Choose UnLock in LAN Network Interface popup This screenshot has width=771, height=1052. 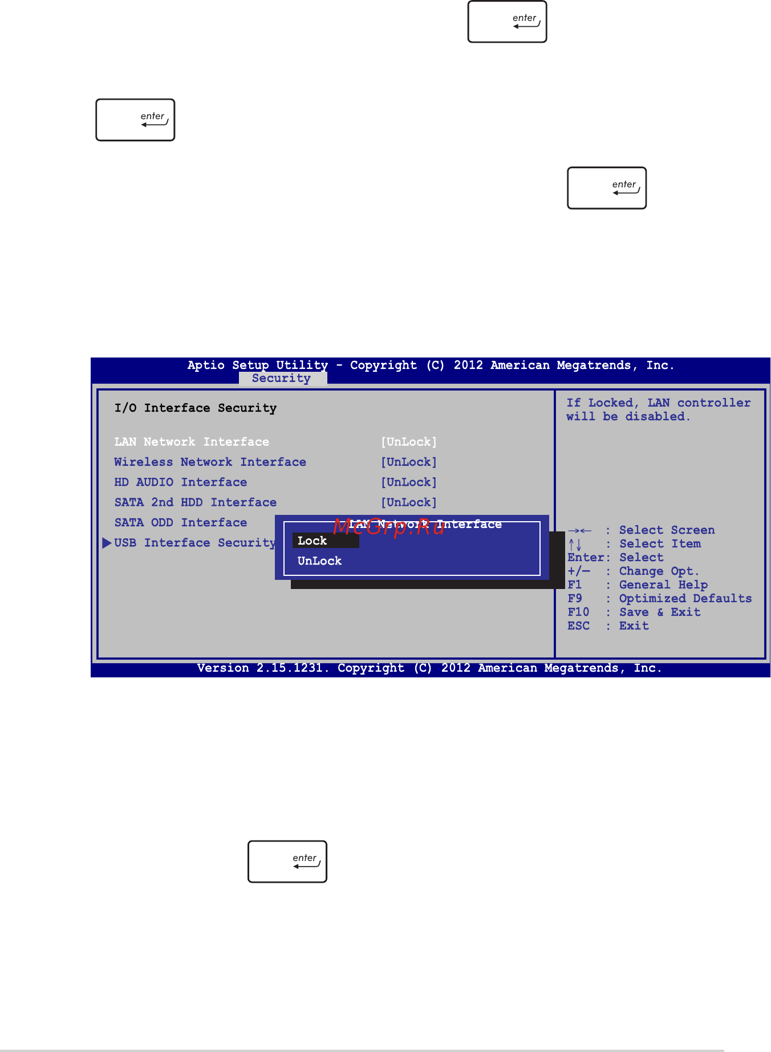pyautogui.click(x=319, y=561)
